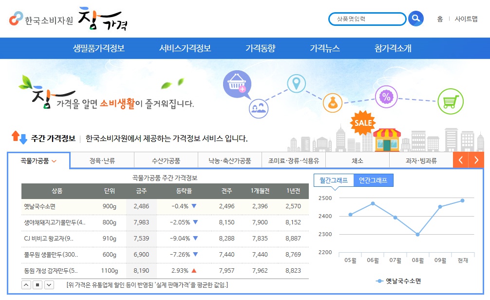Click the search magnifier icon
490x300 pixels.
(415, 19)
